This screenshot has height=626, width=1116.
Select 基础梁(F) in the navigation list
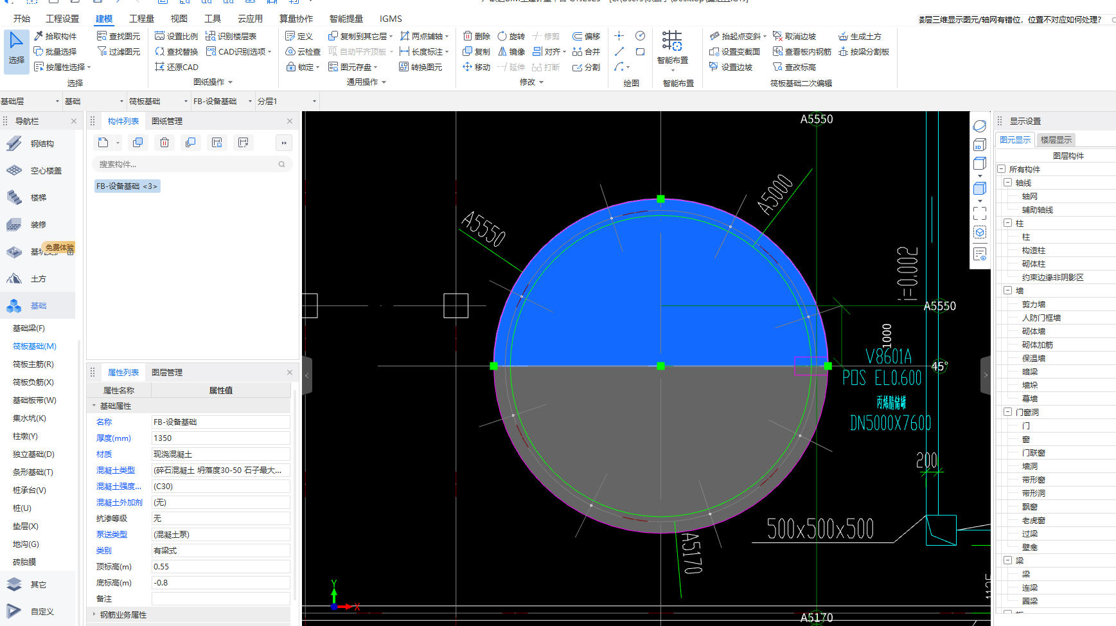pos(29,328)
